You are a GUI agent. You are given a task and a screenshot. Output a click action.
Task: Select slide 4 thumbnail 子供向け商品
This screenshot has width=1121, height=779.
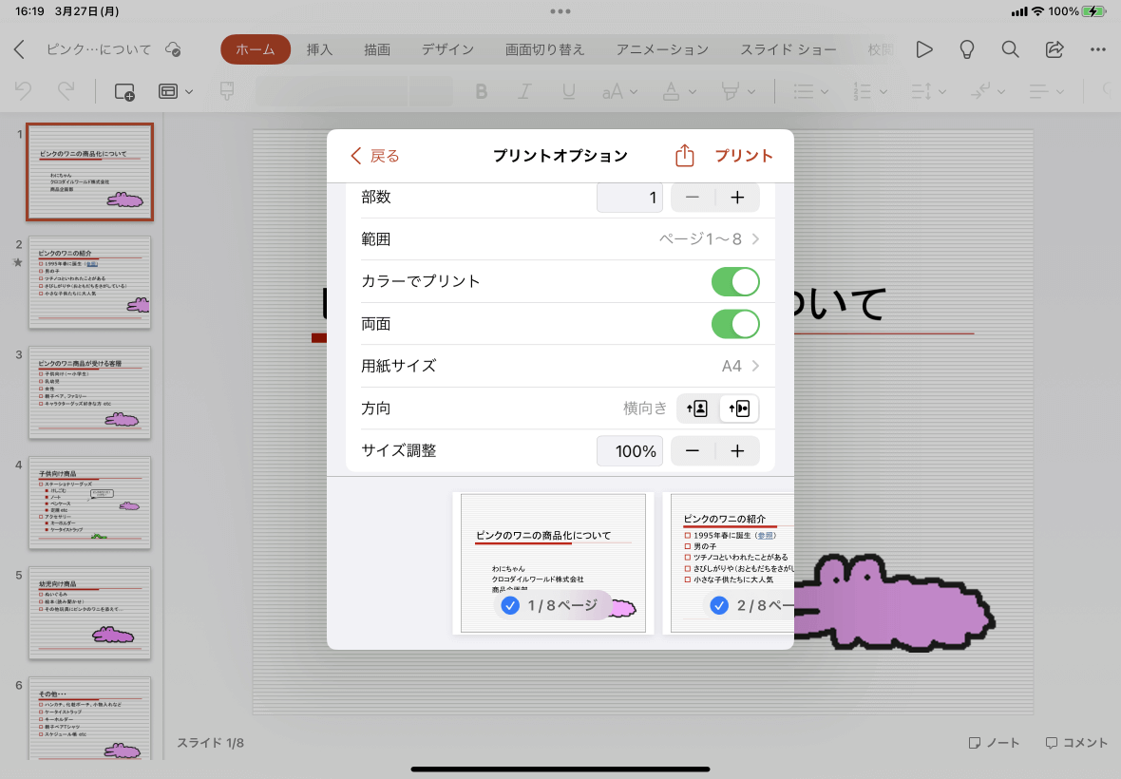[90, 503]
